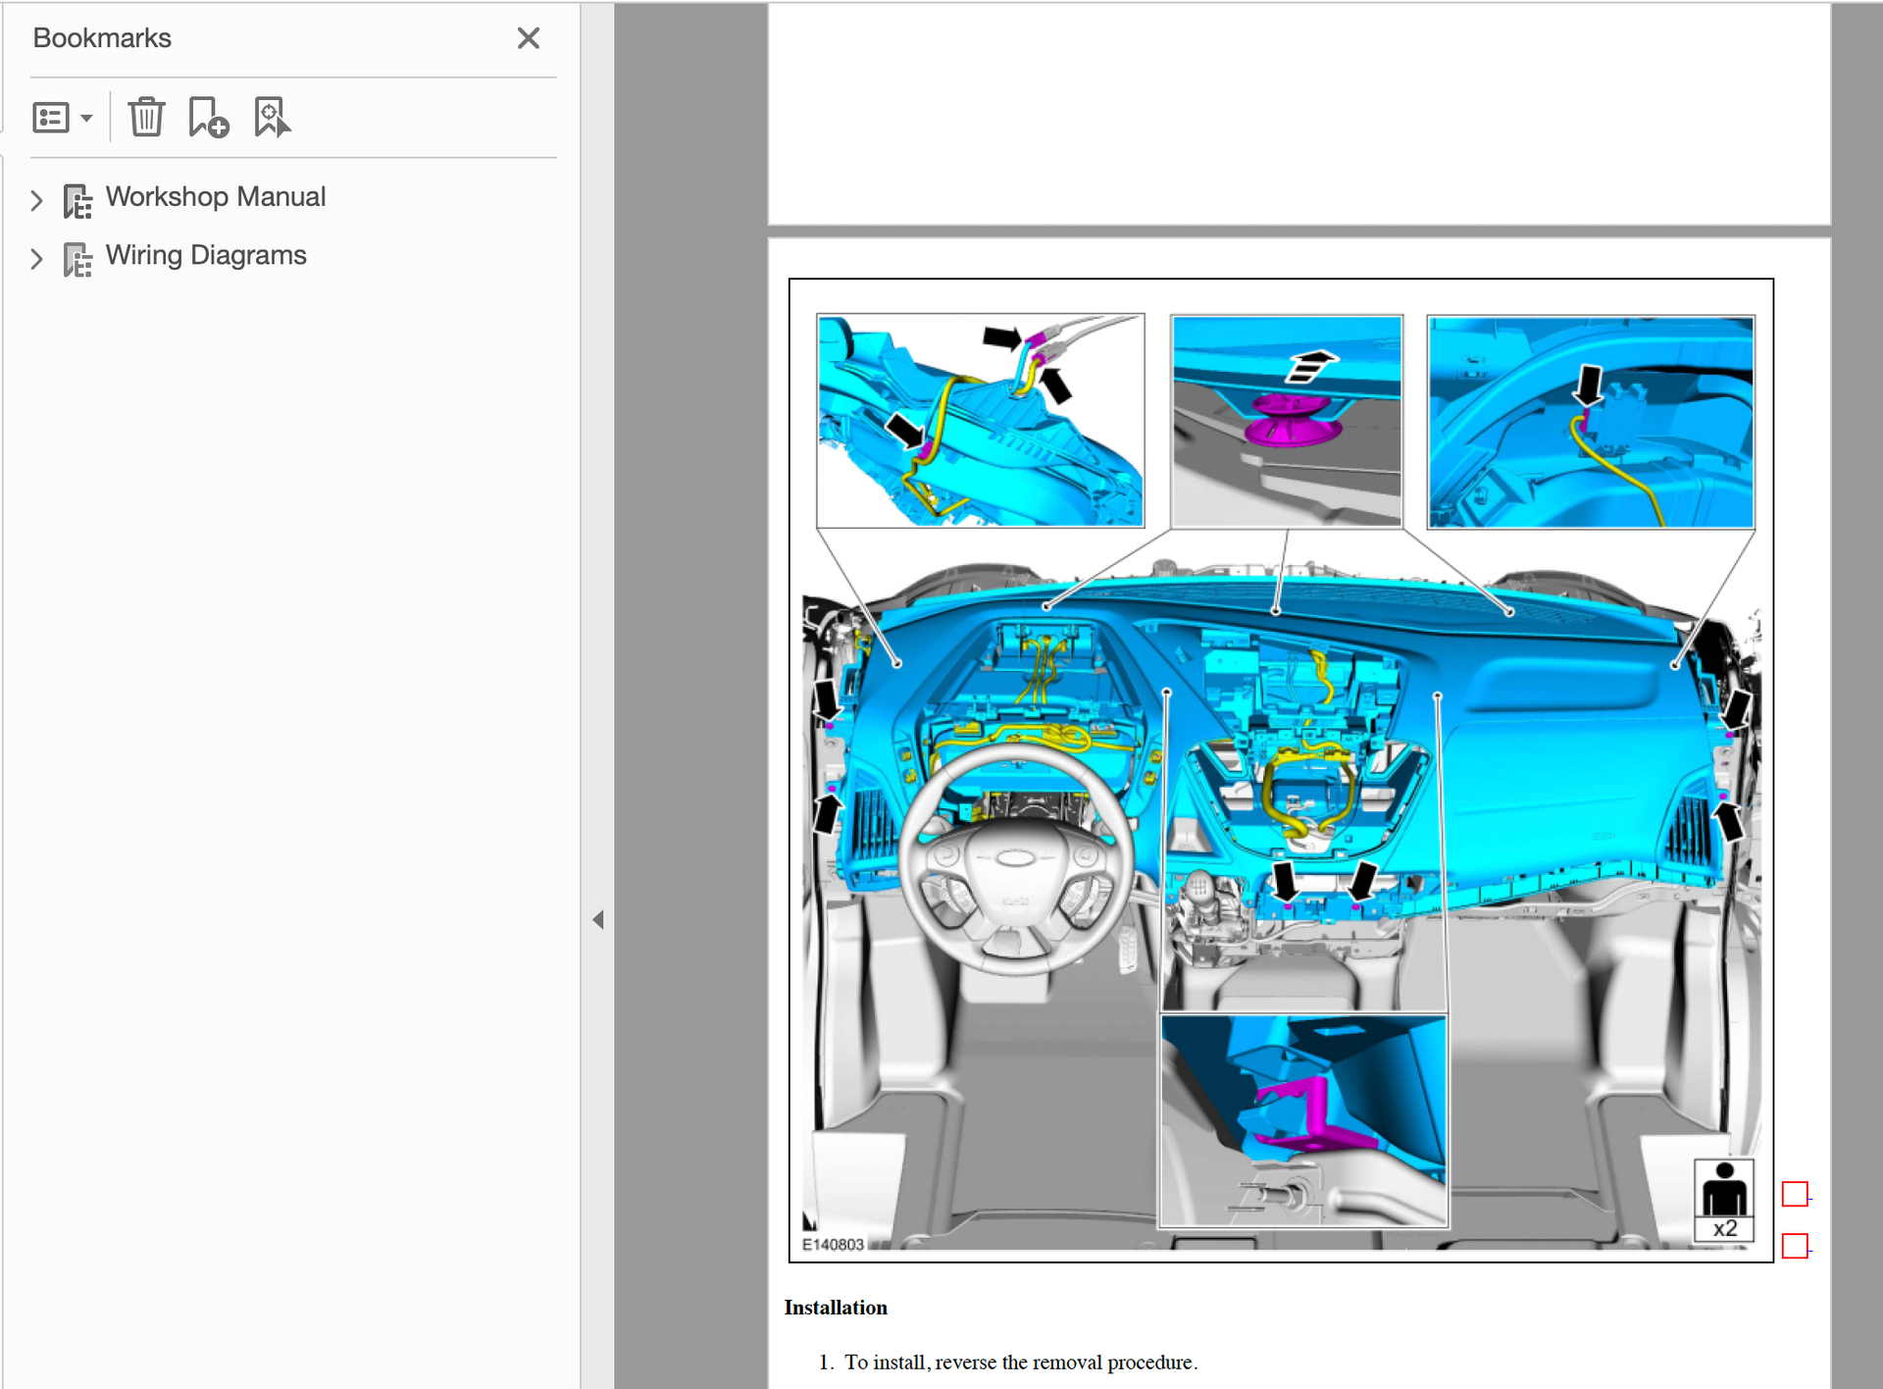Delete the selected bookmark with trash icon
Image resolution: width=1883 pixels, height=1389 pixels.
(146, 118)
